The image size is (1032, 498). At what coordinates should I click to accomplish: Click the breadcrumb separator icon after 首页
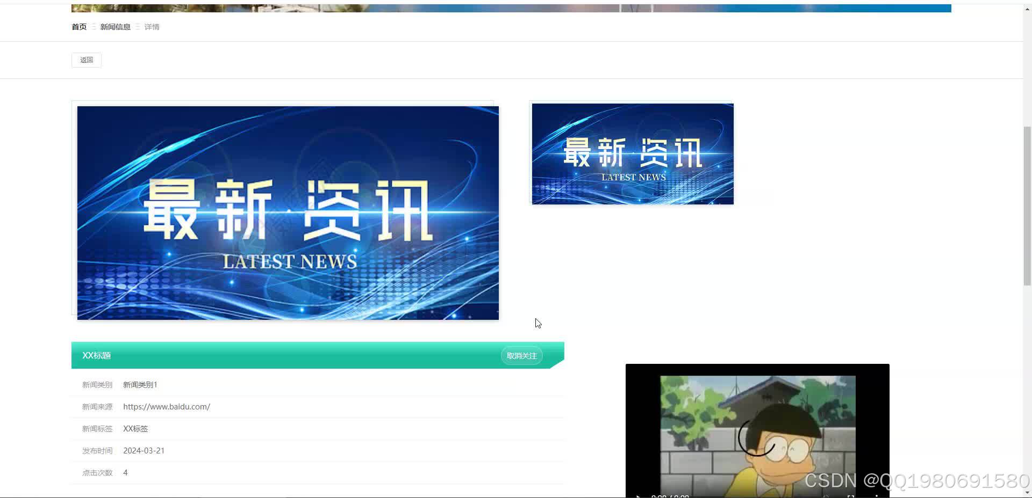click(x=92, y=26)
